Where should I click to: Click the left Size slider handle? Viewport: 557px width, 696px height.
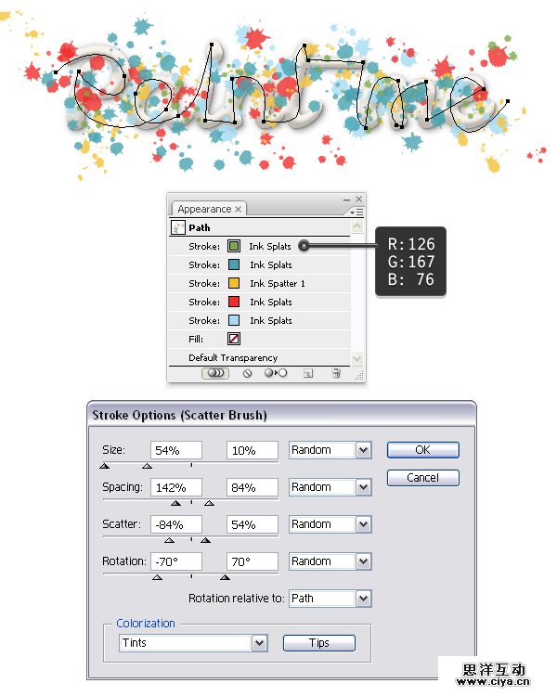[x=105, y=466]
